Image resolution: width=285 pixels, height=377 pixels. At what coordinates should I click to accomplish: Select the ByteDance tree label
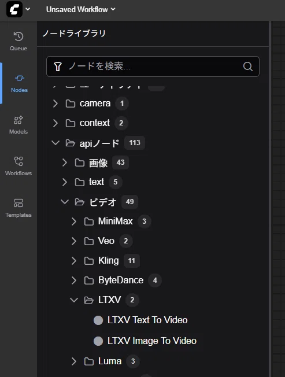pyautogui.click(x=121, y=280)
